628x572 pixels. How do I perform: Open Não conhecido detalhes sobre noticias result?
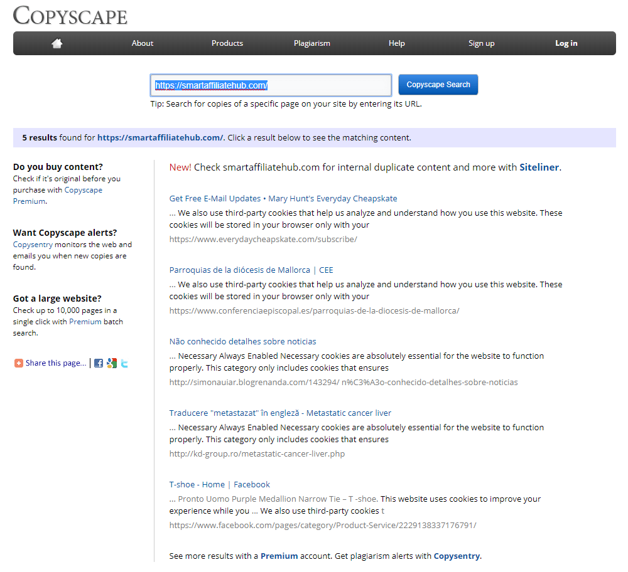242,342
